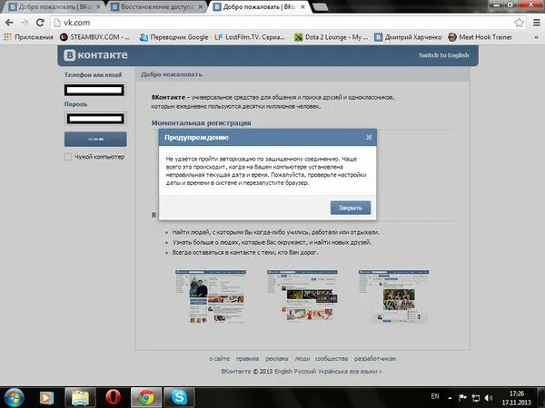
Task: Click the Закрыть button
Action: tap(351, 208)
